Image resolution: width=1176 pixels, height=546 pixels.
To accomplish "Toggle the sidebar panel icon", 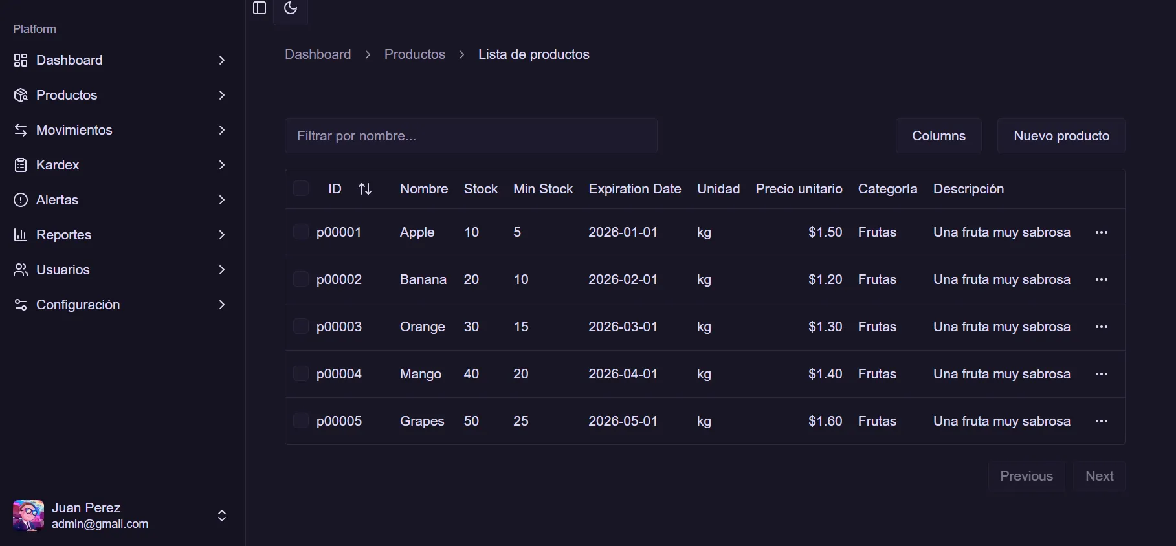I will point(260,8).
